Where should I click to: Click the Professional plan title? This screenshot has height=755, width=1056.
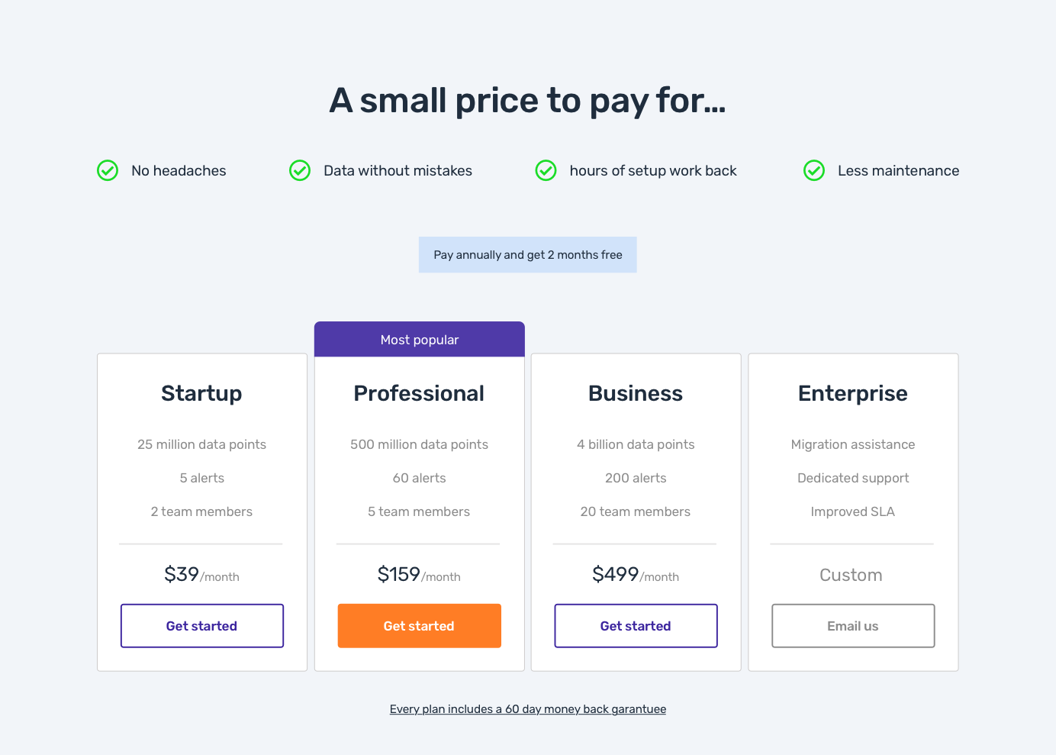pos(419,393)
